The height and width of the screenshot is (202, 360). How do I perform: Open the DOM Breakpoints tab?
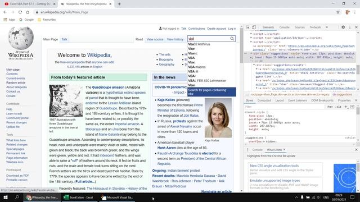pyautogui.click(x=322, y=100)
